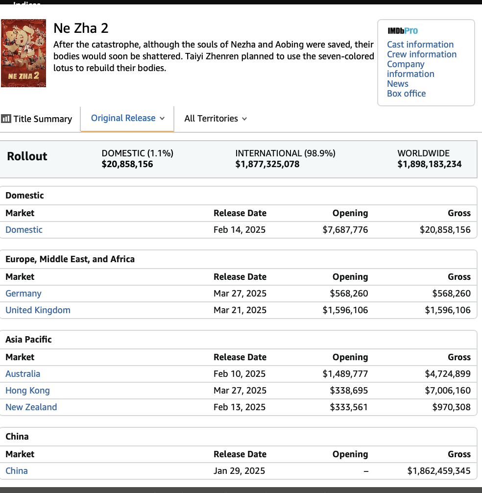
Task: Open the Cast information link
Action: tap(420, 45)
